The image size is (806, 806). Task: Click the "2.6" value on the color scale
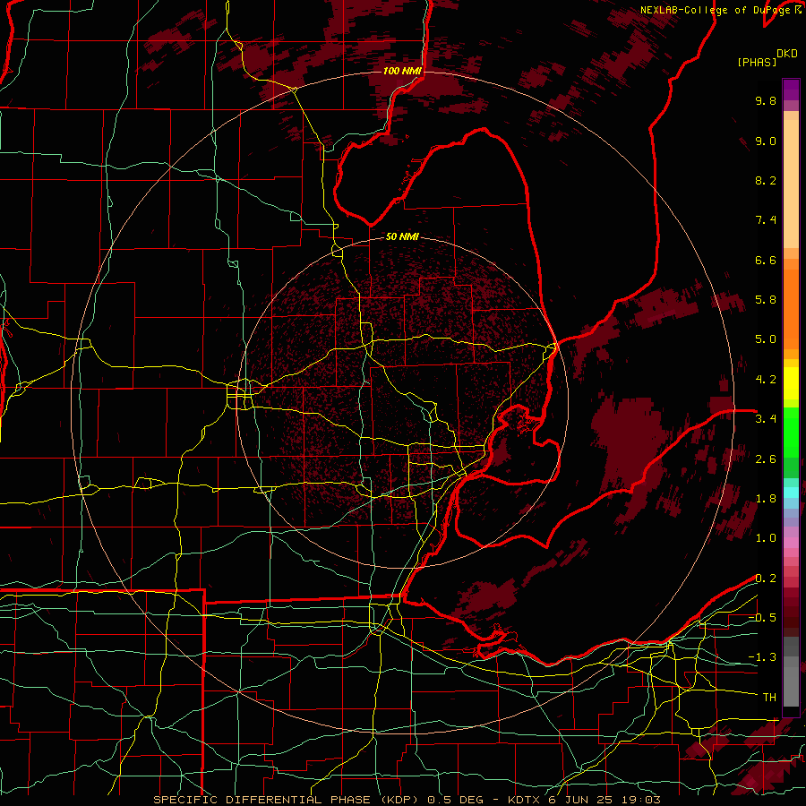coord(766,459)
